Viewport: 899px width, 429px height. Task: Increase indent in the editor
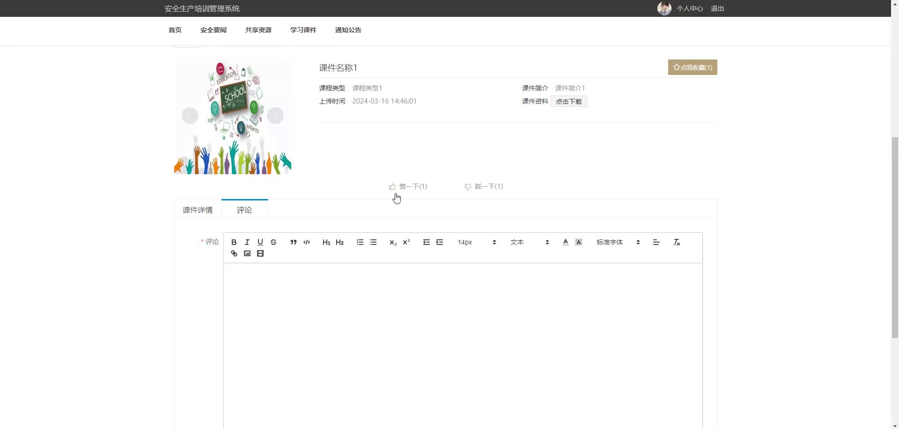[440, 242]
